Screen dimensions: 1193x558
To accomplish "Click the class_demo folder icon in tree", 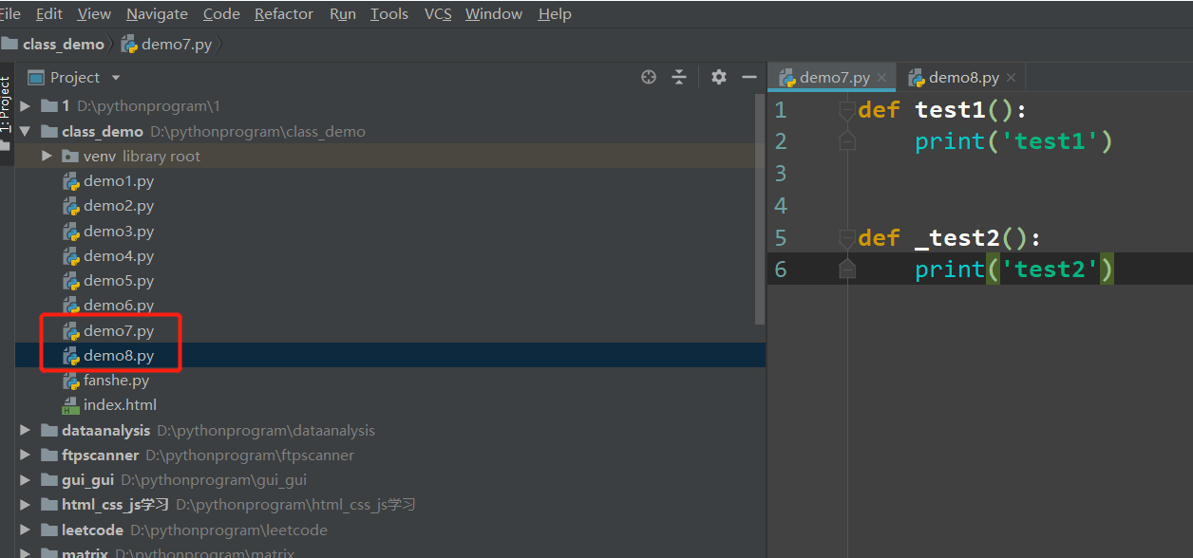I will point(48,131).
